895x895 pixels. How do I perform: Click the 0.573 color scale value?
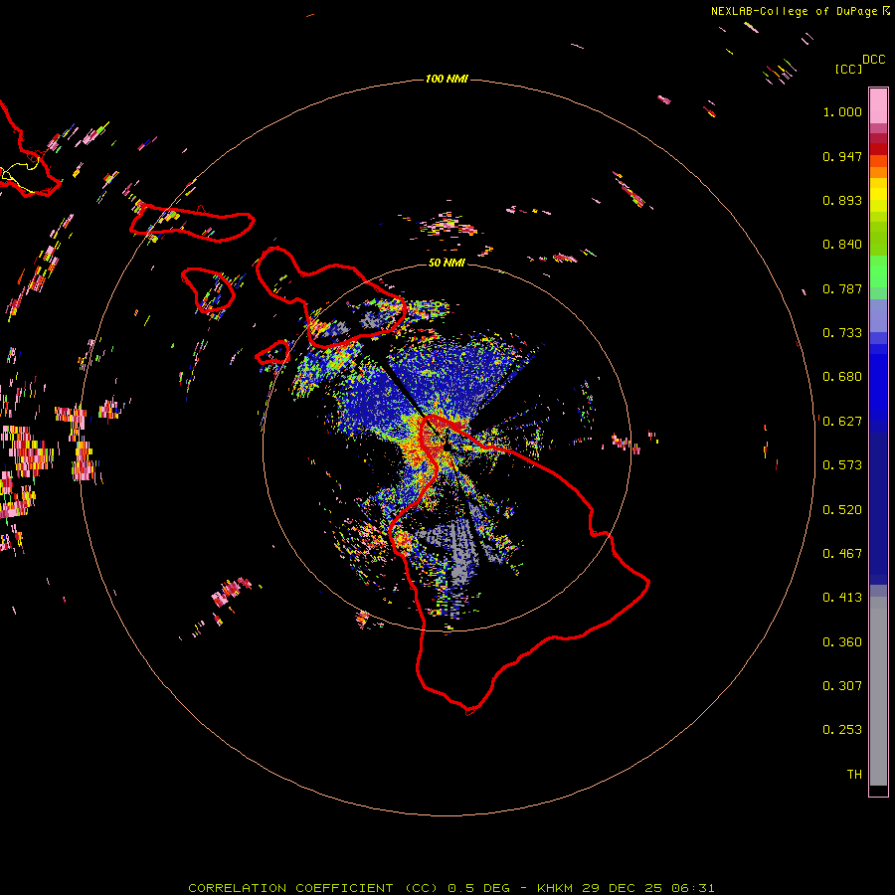[842, 465]
